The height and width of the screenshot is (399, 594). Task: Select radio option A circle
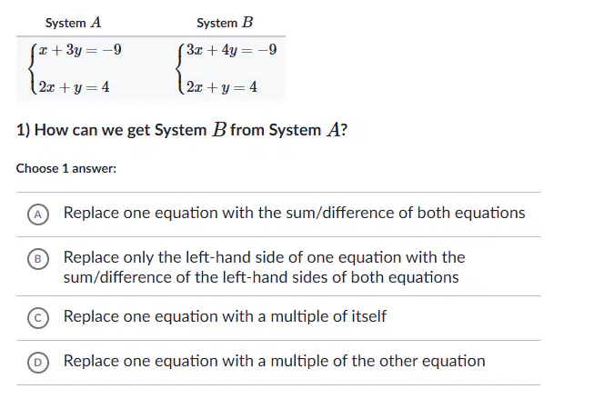(38, 214)
